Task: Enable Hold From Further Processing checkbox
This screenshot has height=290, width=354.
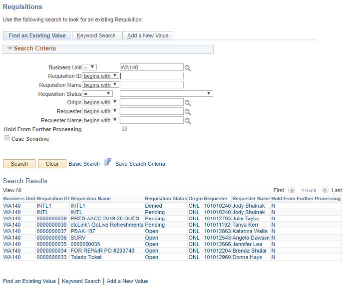Action: pyautogui.click(x=124, y=128)
